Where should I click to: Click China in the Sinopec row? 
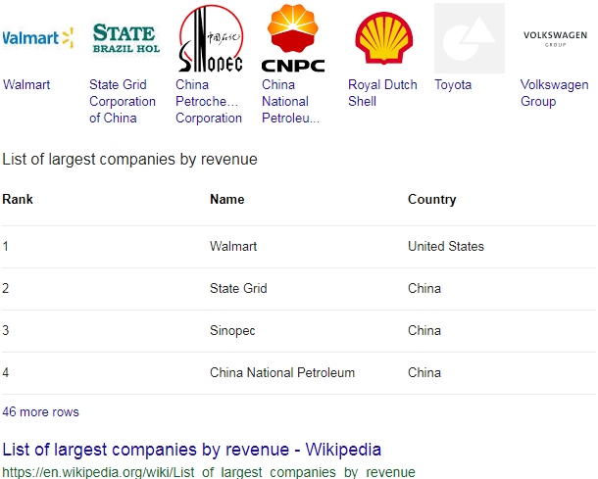(x=424, y=330)
